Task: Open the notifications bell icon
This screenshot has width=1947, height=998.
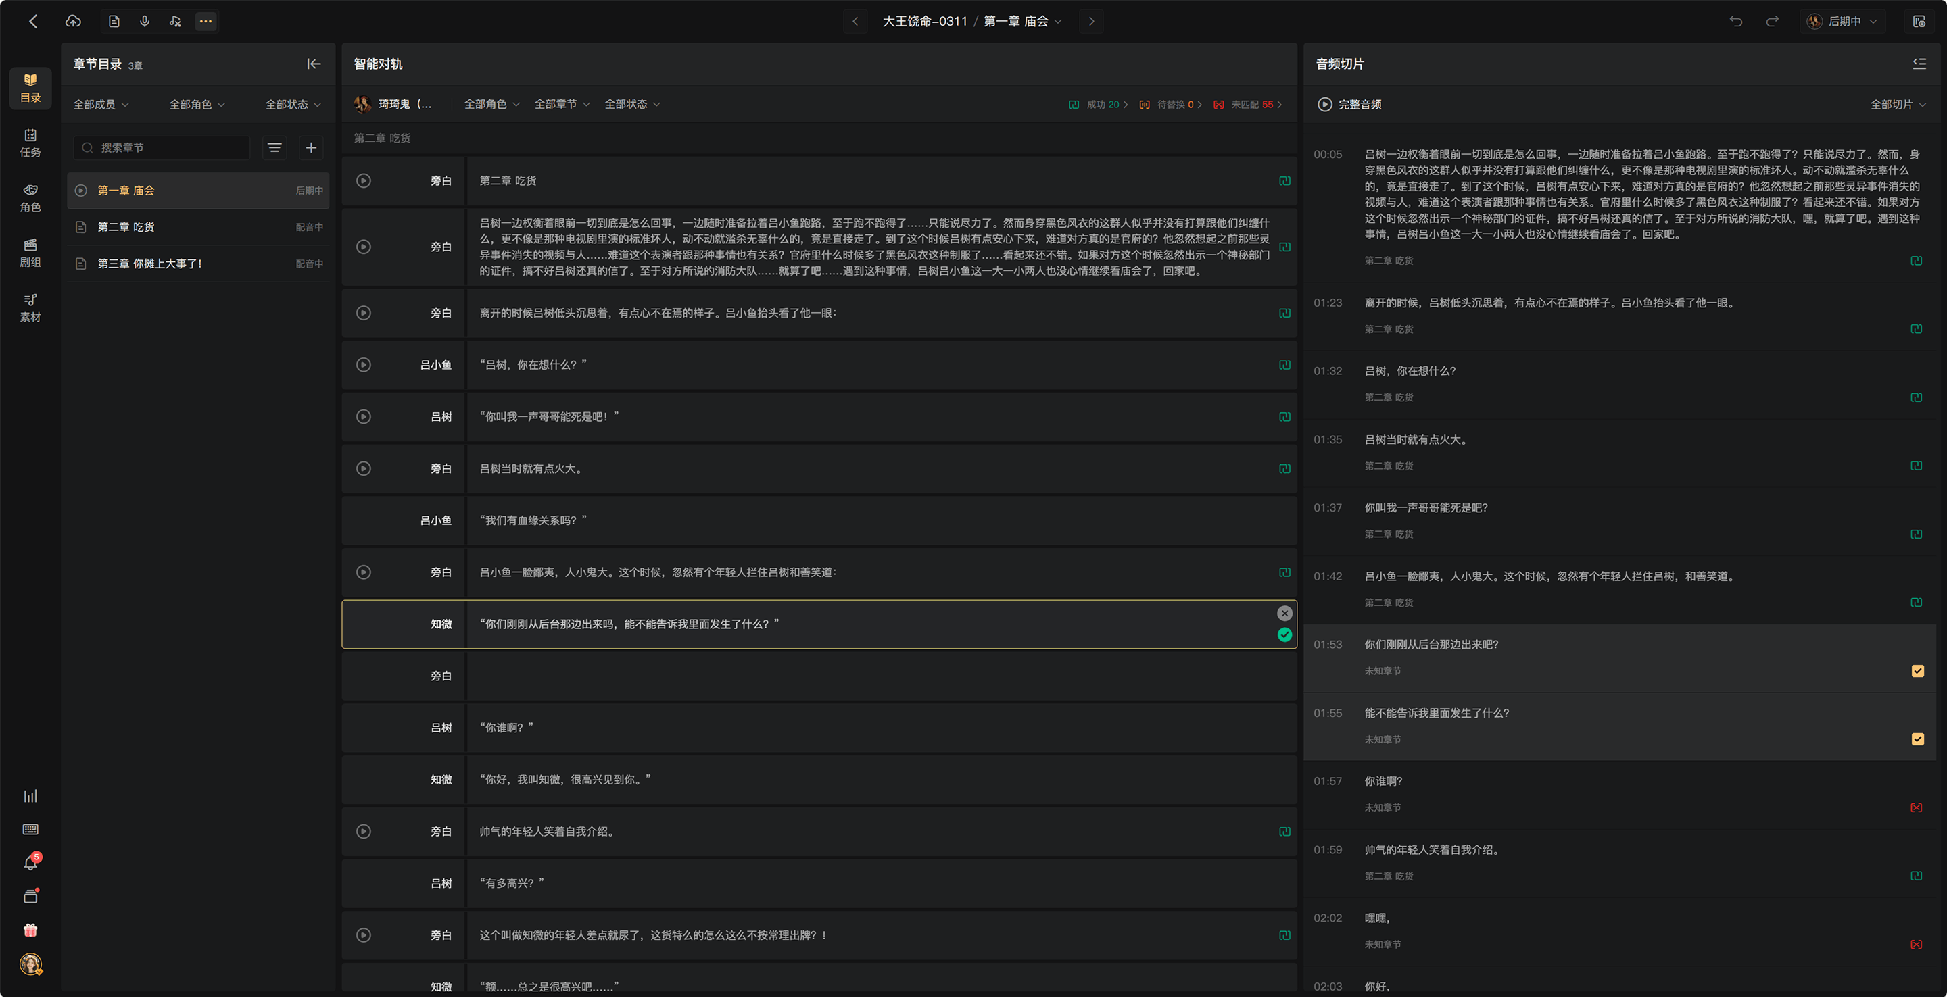Action: [30, 863]
